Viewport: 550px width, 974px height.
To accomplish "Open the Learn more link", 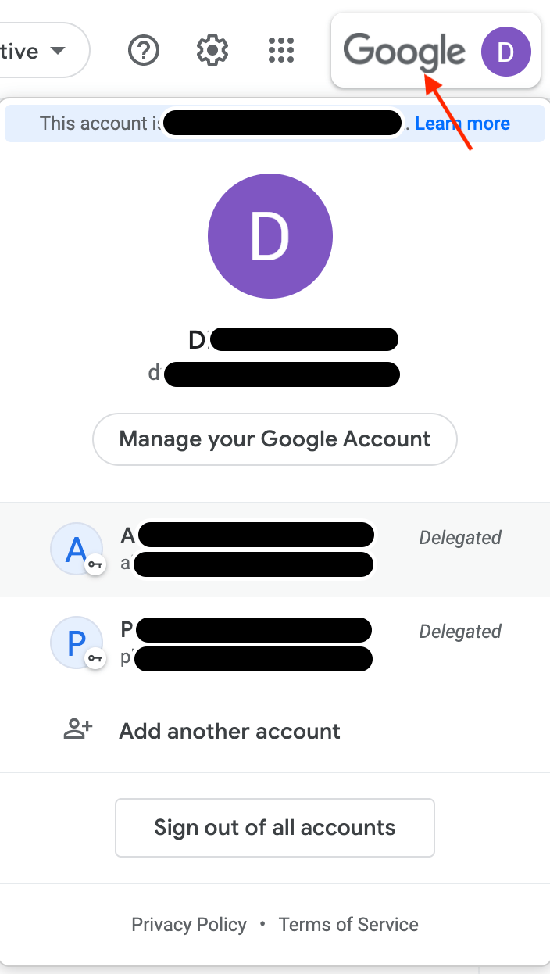I will (x=462, y=123).
